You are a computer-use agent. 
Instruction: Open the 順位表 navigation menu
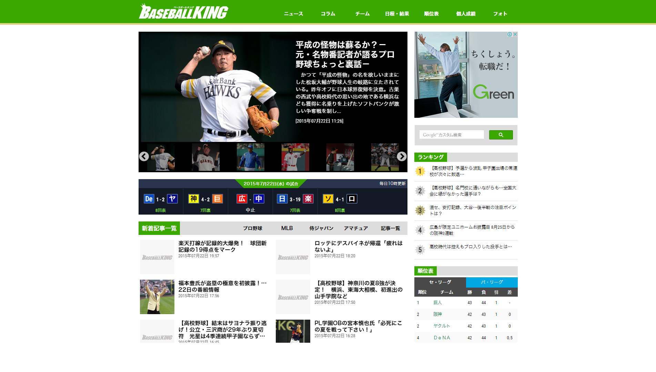(x=431, y=14)
